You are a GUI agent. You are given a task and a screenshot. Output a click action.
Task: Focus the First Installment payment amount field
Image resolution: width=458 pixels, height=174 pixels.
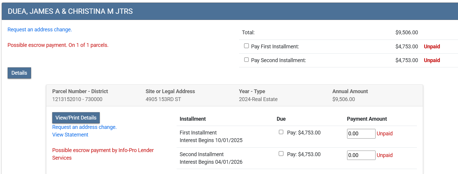click(x=361, y=134)
